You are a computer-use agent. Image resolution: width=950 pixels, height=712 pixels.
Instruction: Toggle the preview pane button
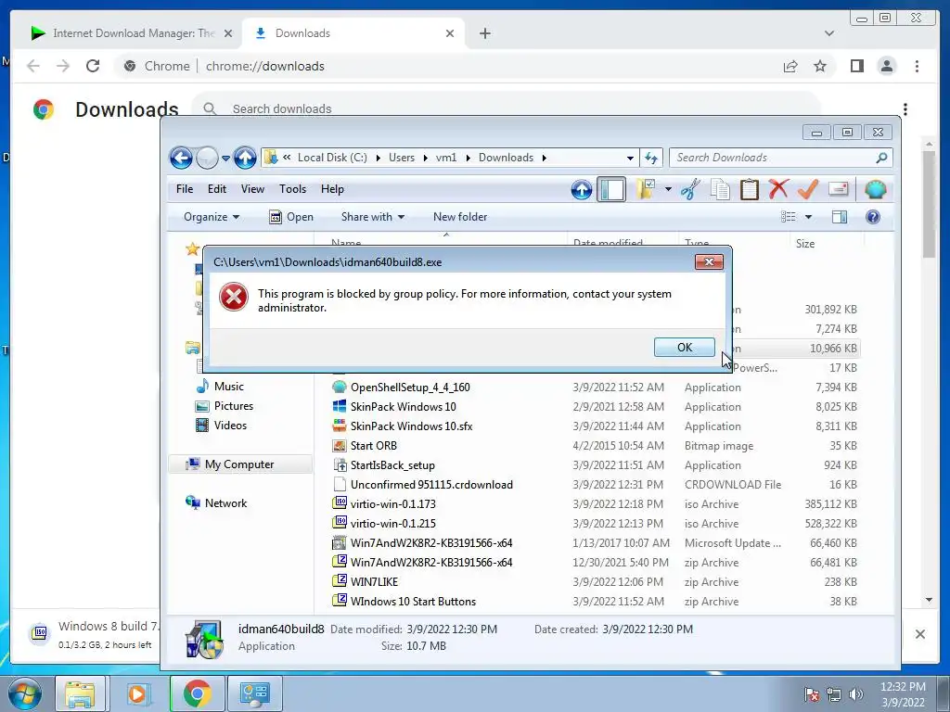[x=840, y=217]
